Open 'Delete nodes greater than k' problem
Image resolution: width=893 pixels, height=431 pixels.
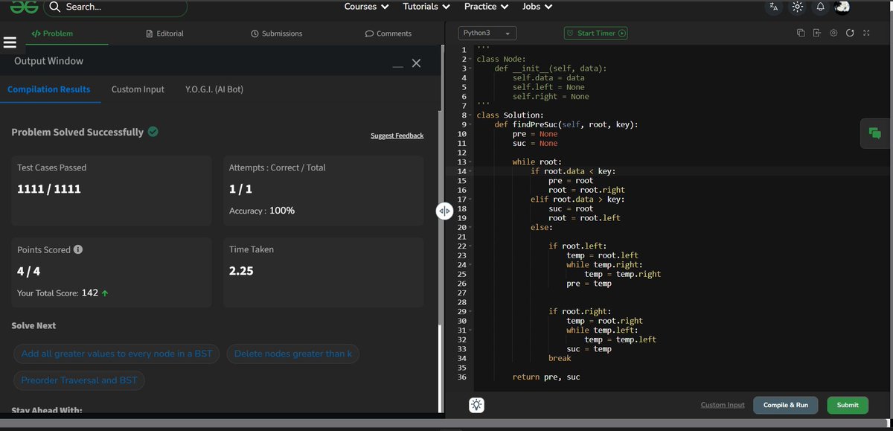[293, 354]
